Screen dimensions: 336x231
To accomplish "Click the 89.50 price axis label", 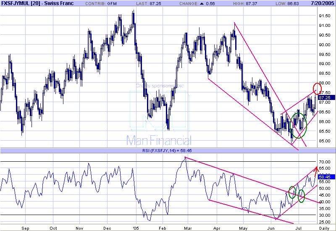I will 324,55.
